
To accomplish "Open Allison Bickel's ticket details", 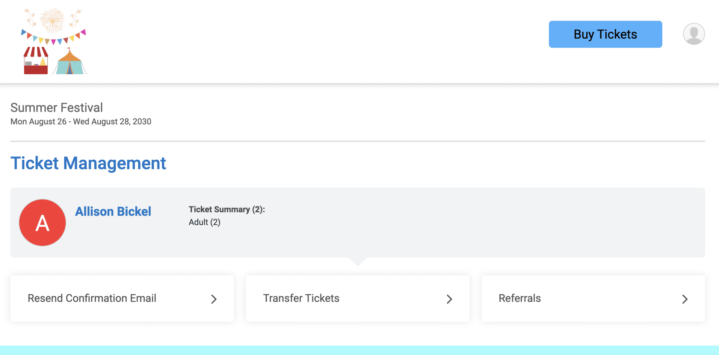I will click(114, 212).
